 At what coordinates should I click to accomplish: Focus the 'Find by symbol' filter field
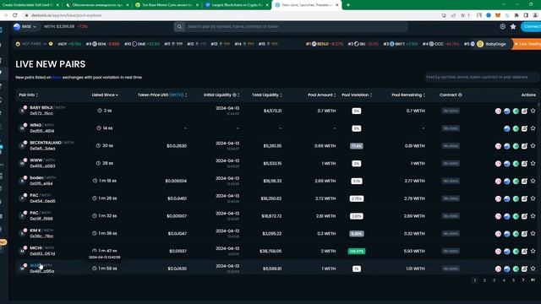[480, 77]
